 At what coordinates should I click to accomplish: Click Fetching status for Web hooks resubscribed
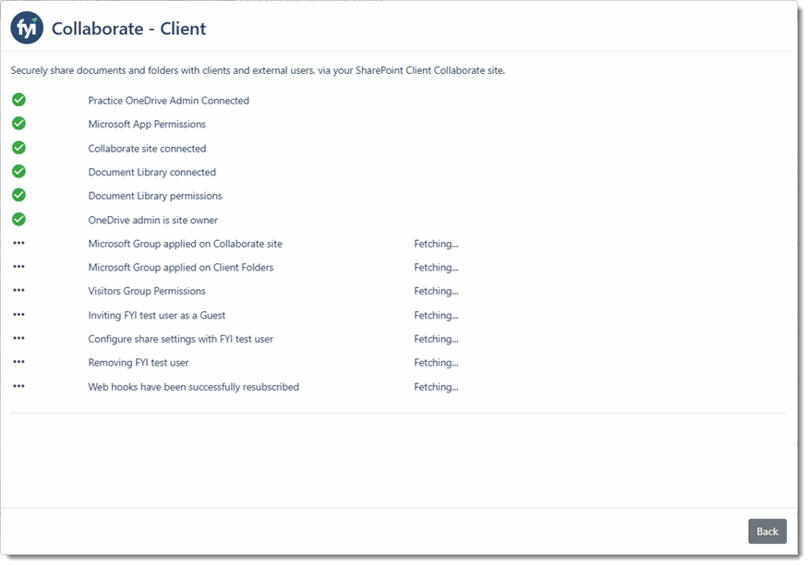436,387
